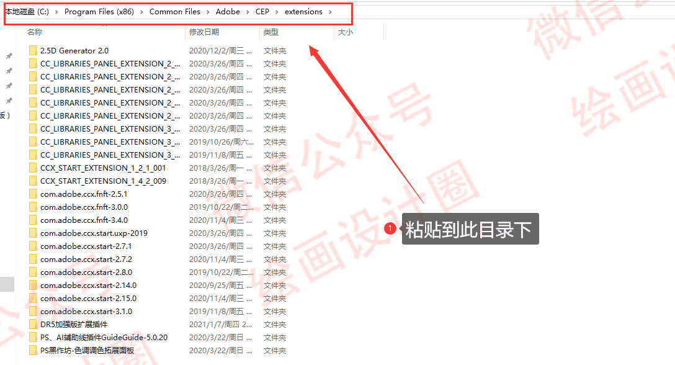Click the folder icon of com.adobe.ccx.start.uxp-2019

[x=33, y=233]
